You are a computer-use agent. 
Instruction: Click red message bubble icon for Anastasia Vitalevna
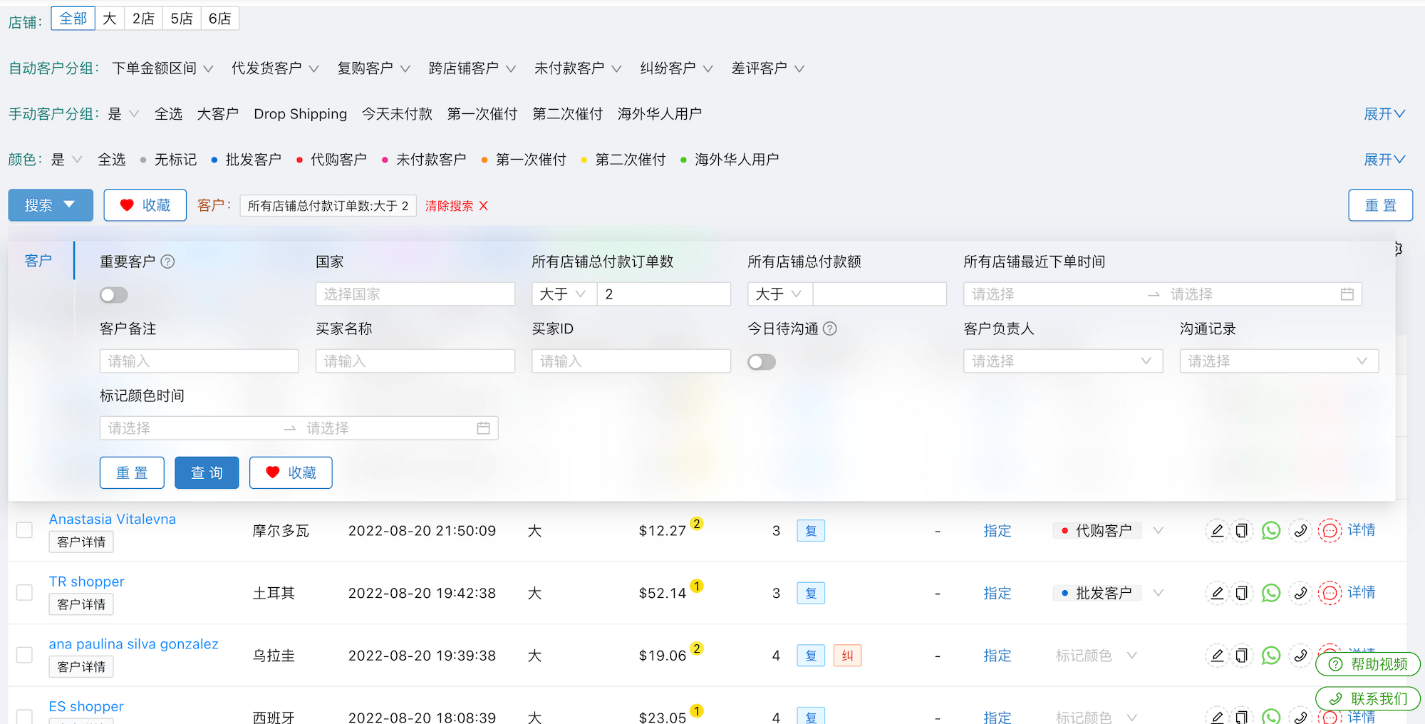pyautogui.click(x=1330, y=531)
